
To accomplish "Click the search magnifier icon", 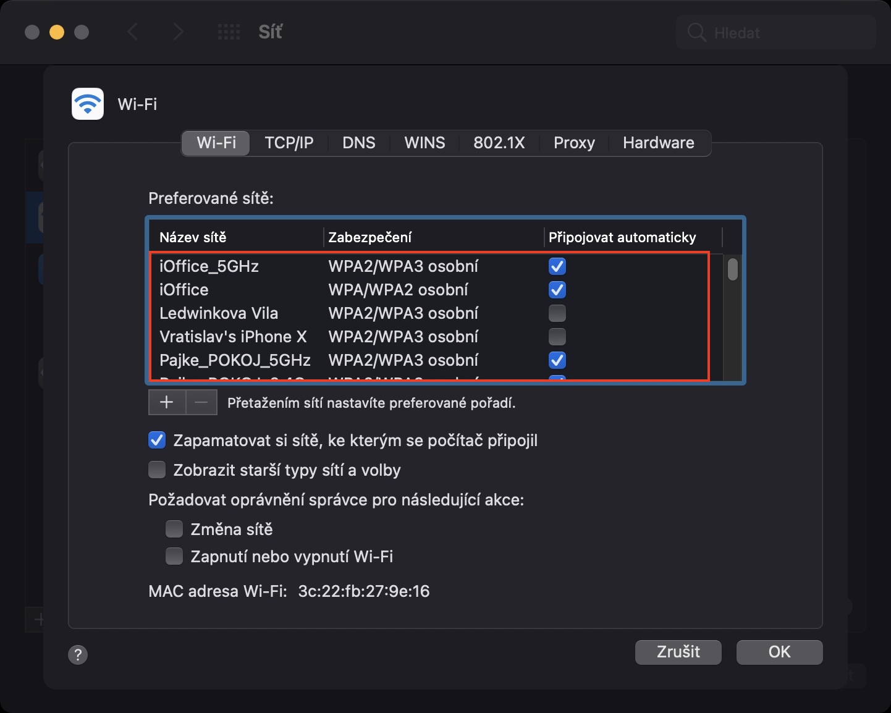I will [x=696, y=33].
